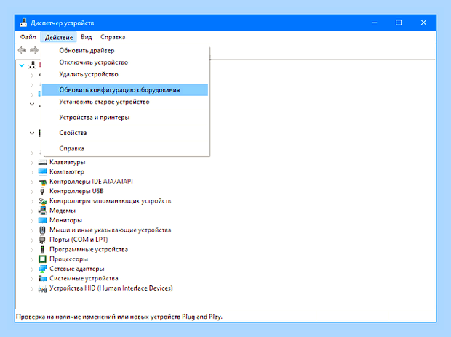
Task: Select the Модемы tree row
Action: click(x=63, y=211)
